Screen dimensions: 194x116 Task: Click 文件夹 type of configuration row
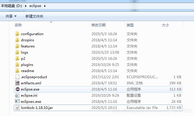click(132, 34)
